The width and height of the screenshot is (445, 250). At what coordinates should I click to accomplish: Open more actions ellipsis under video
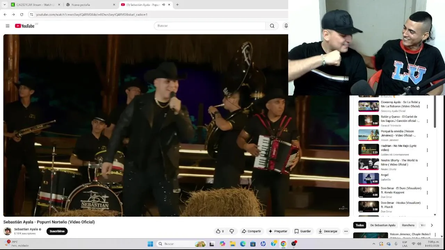tap(346, 231)
